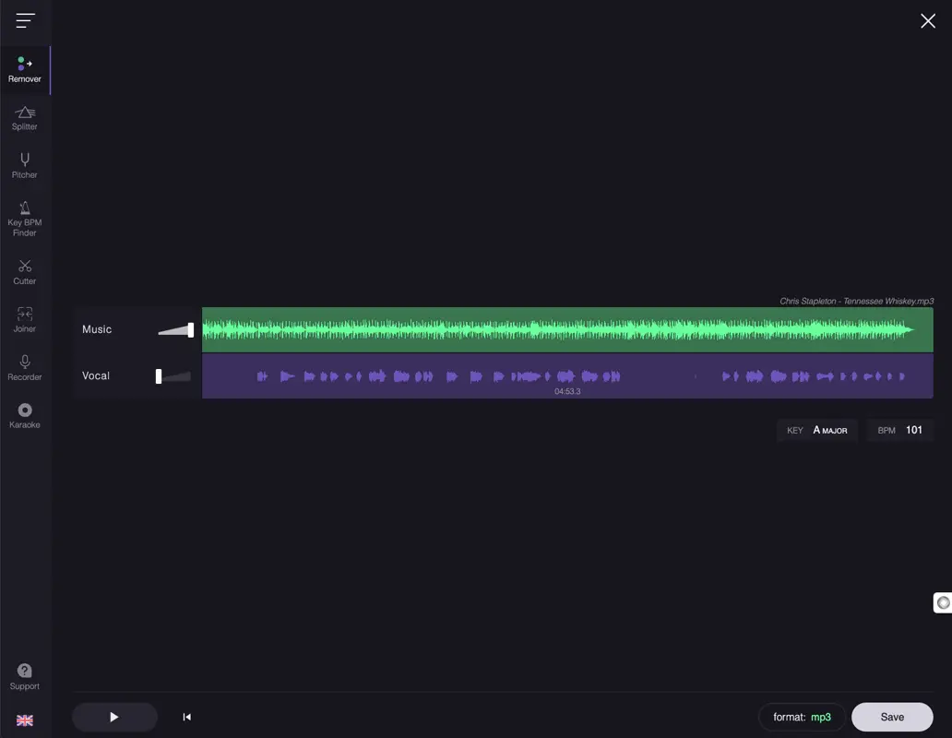
Task: Play the Tennessee Whiskey track
Action: coord(114,717)
